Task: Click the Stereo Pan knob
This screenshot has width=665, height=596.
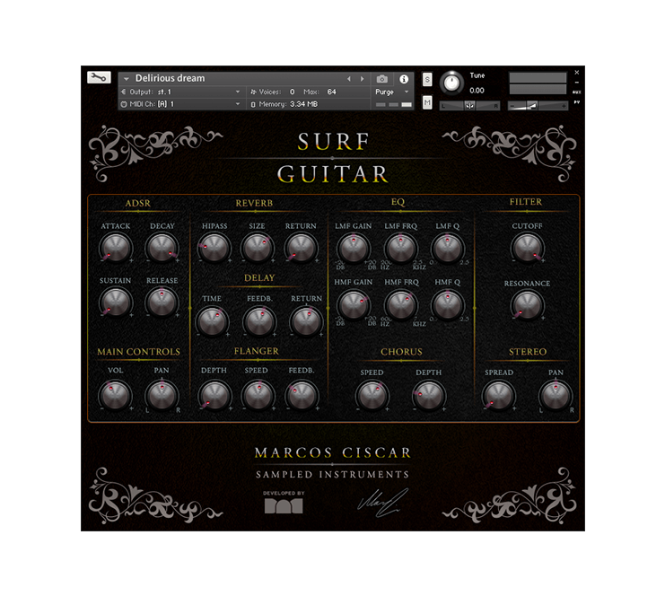Action: tap(556, 396)
